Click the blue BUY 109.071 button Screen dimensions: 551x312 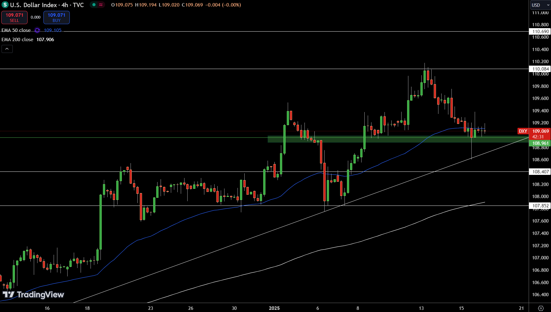[56, 18]
